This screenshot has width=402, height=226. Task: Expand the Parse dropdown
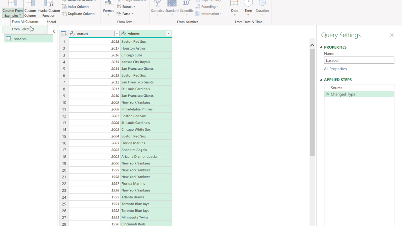tap(125, 14)
